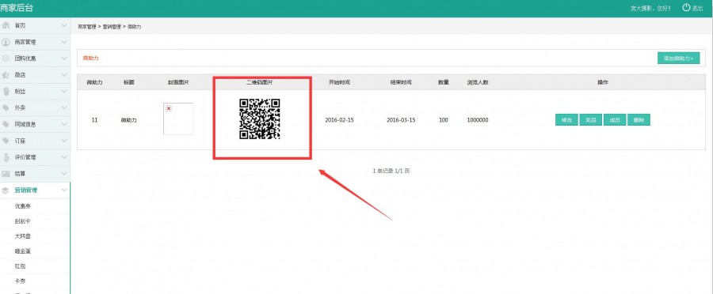Click the 浏览人数 column header

point(478,82)
